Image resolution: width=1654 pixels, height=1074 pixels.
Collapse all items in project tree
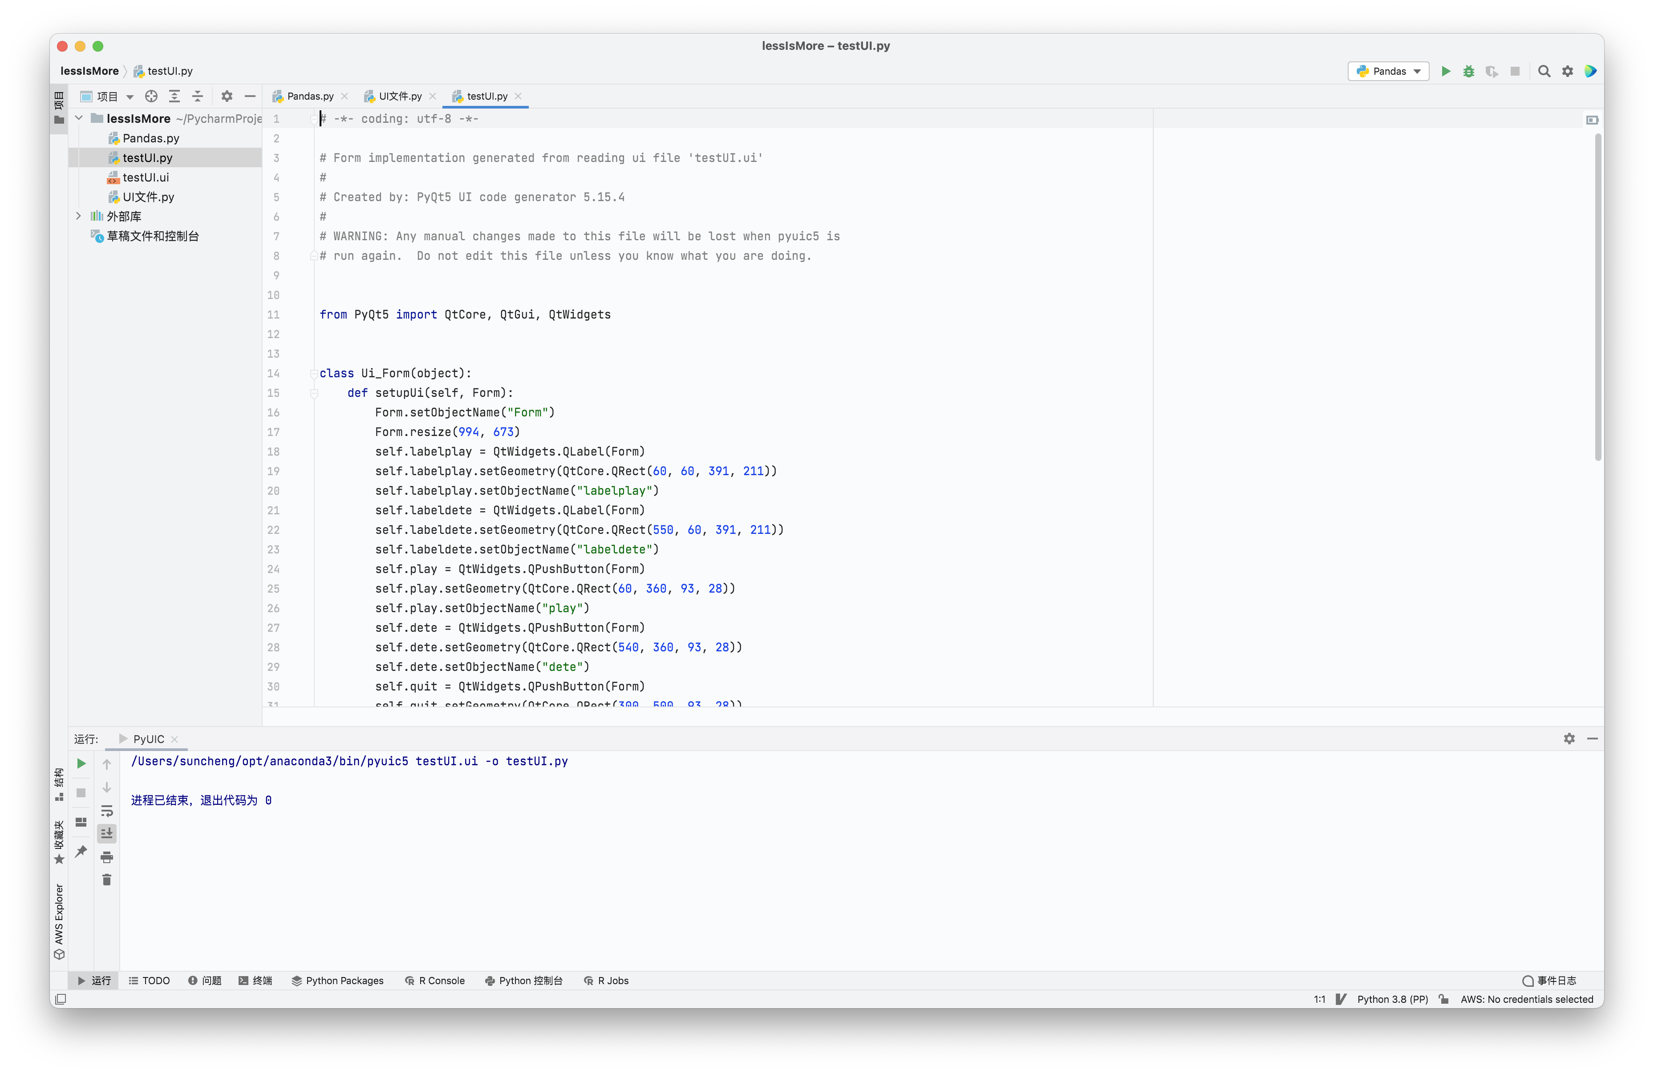tap(197, 96)
